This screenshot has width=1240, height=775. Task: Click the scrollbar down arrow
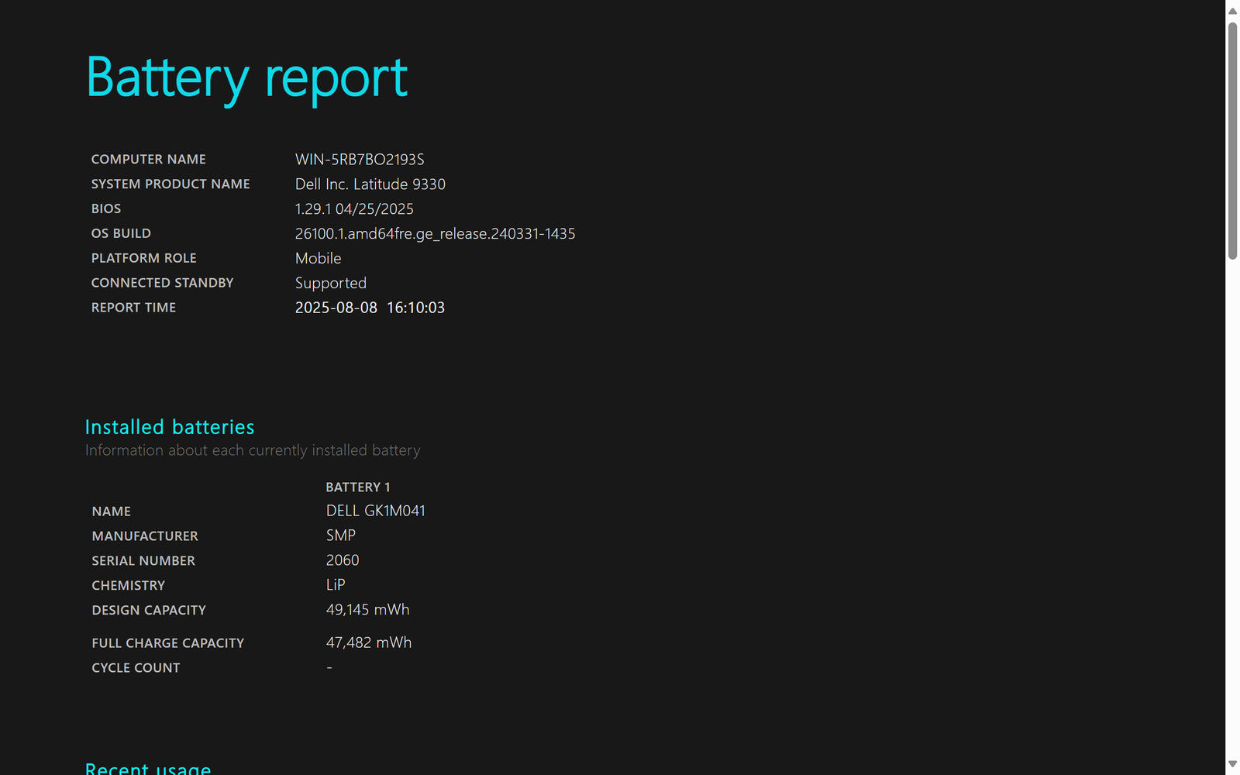[1232, 764]
